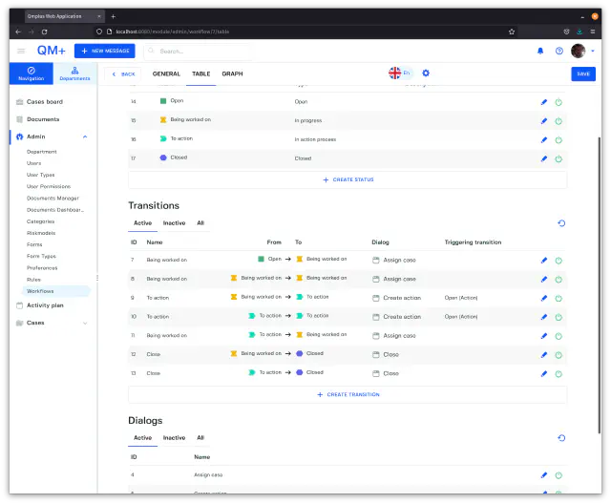Select the Navigation sidebar tab
Image resolution: width=611 pixels, height=504 pixels.
tap(32, 73)
